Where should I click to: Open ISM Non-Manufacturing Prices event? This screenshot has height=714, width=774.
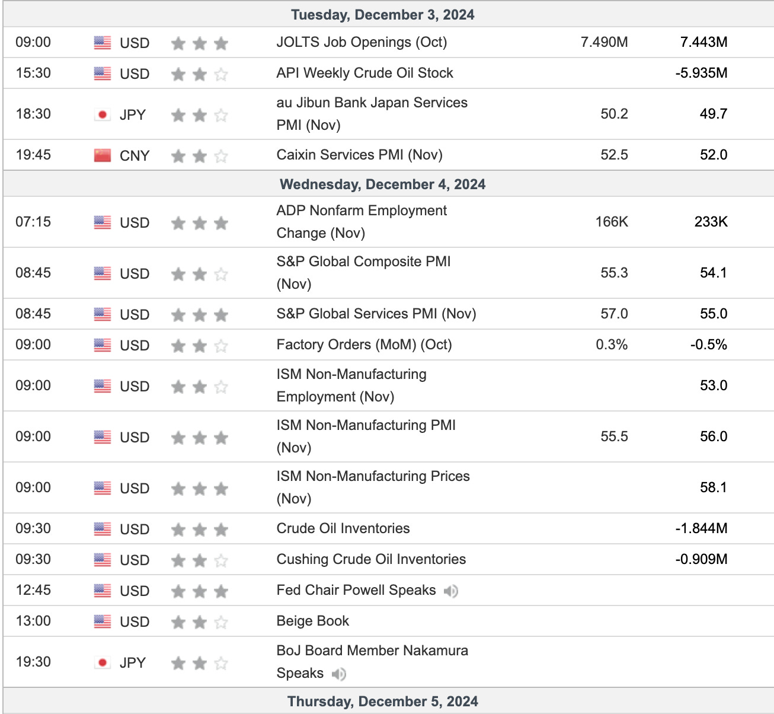click(x=373, y=487)
